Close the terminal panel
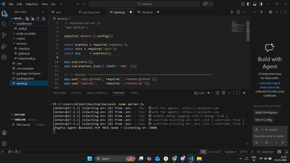Screen dimensions: 290x163 pyautogui.click(x=244, y=93)
